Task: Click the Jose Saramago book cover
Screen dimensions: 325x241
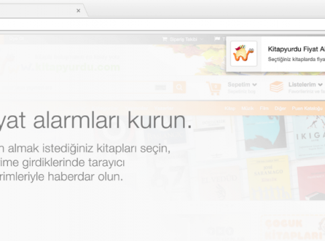Action: 269,177
